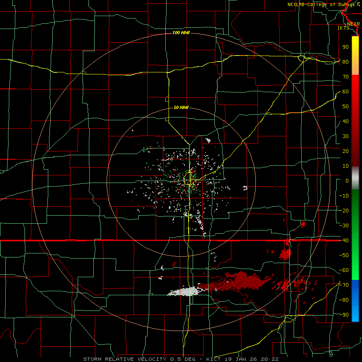
Task: Click the 30 value on velocity scale
Action: tap(346, 136)
